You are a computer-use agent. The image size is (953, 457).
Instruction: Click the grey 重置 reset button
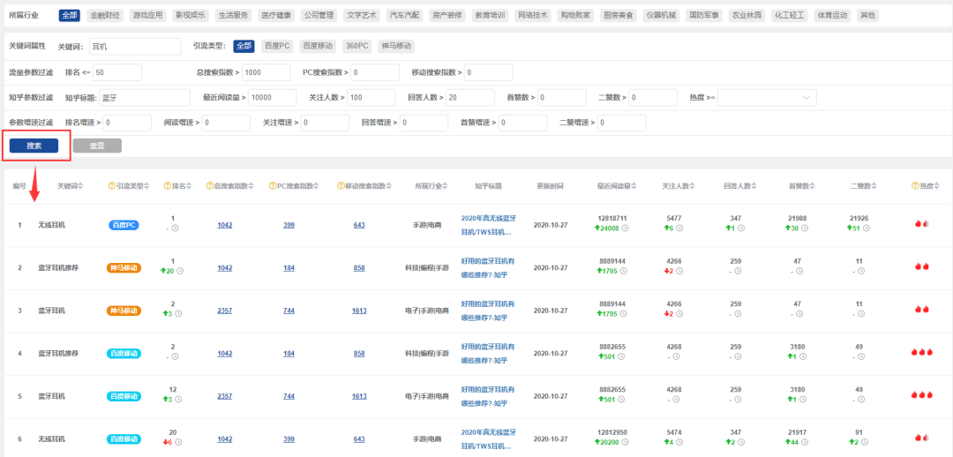pos(97,146)
